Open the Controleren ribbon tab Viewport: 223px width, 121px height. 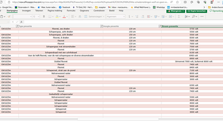(99, 11)
